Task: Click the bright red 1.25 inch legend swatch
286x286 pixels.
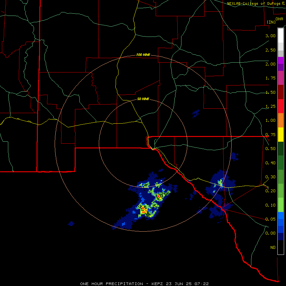Action: pos(281,106)
